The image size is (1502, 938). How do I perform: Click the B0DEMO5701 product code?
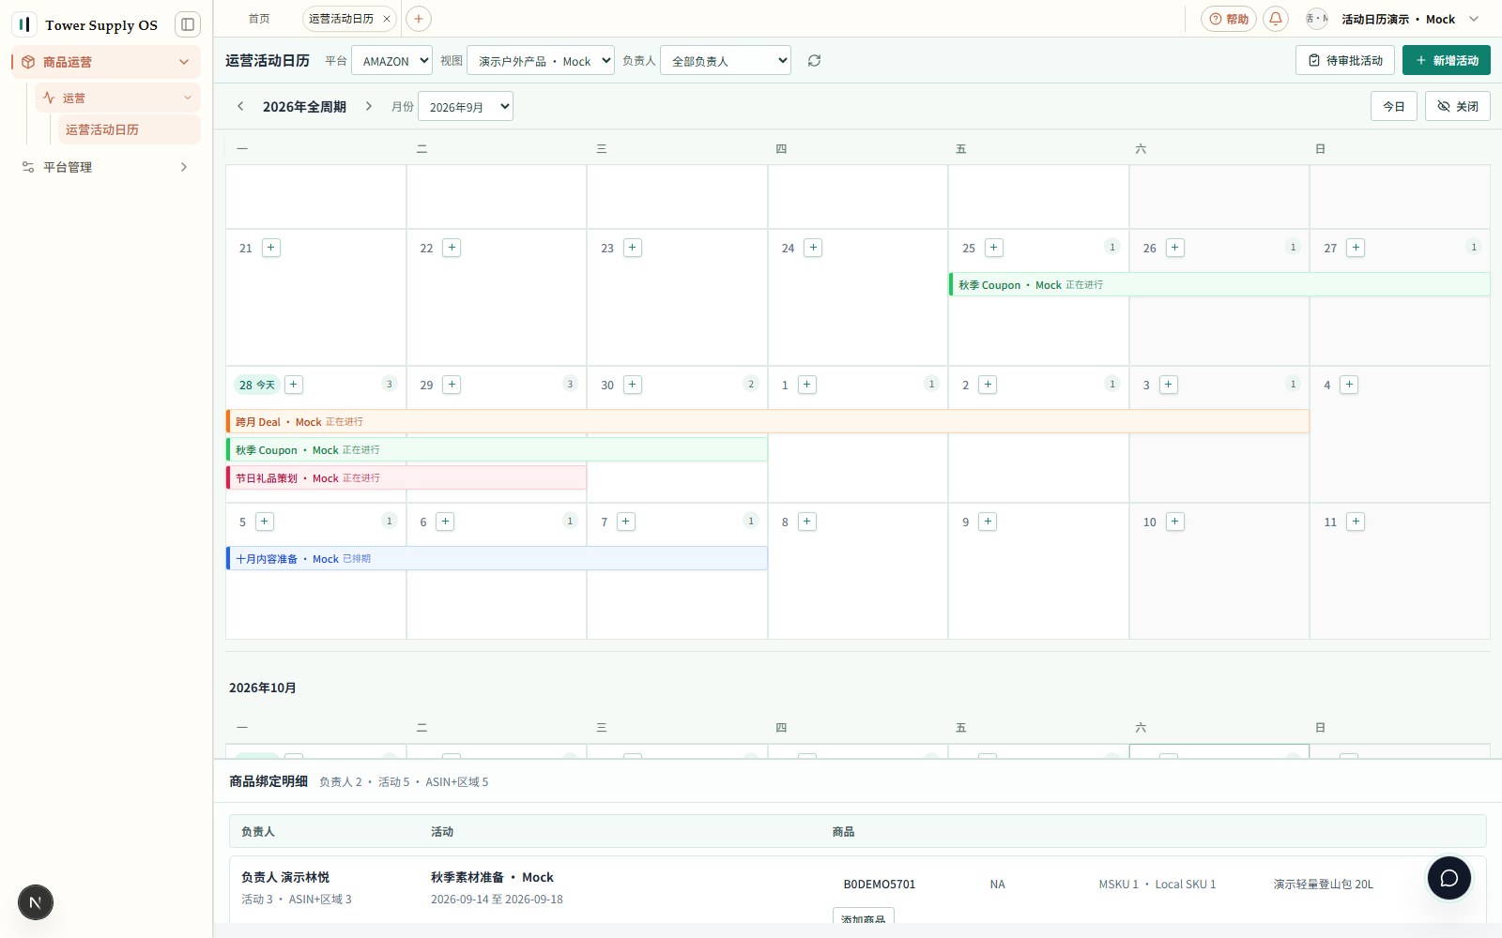pyautogui.click(x=879, y=884)
